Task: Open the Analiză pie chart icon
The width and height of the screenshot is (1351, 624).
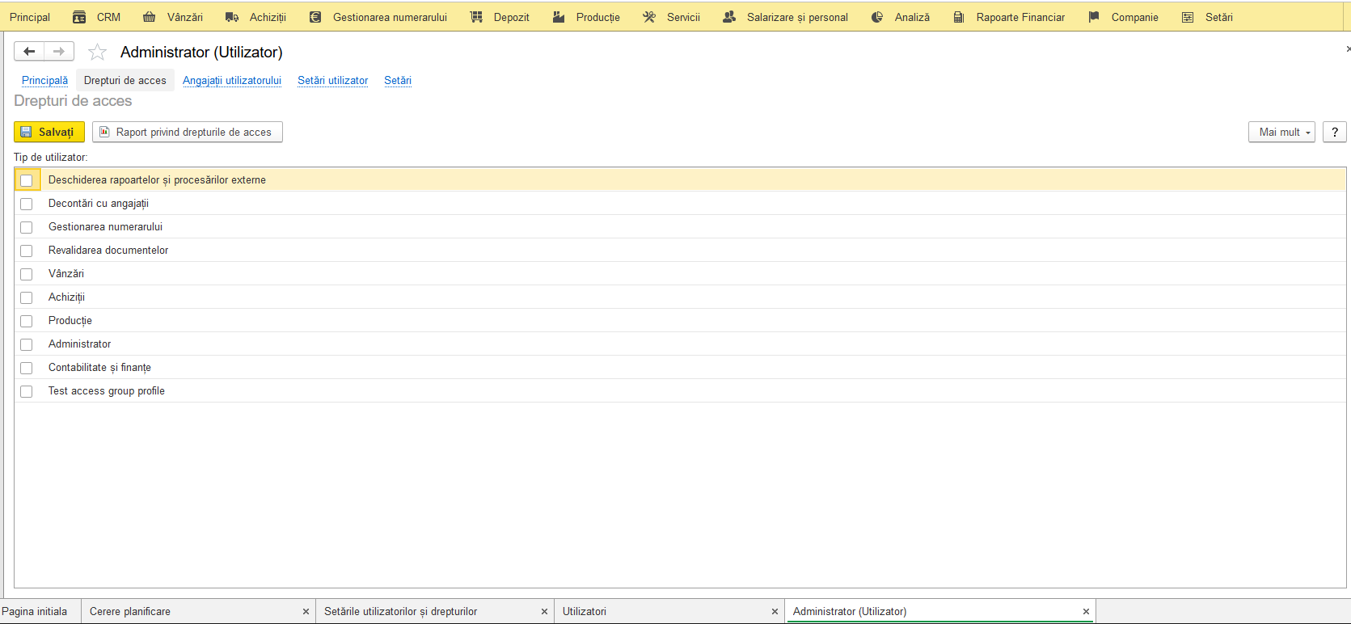Action: pyautogui.click(x=877, y=17)
